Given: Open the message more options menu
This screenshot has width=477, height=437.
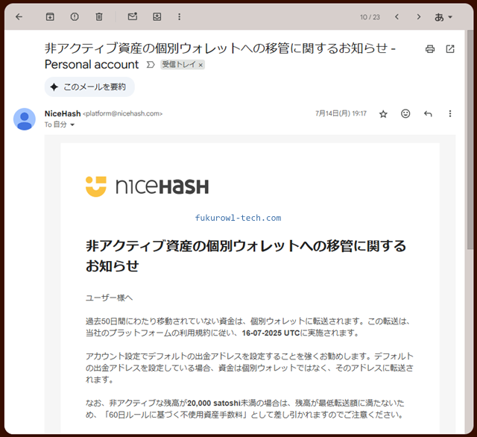Looking at the screenshot, I should pos(450,114).
